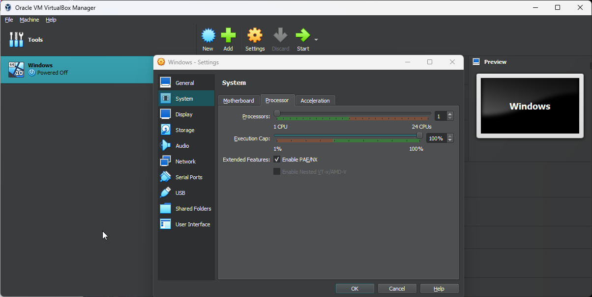The height and width of the screenshot is (297, 592).
Task: Confirm settings with the OK button
Action: (355, 289)
